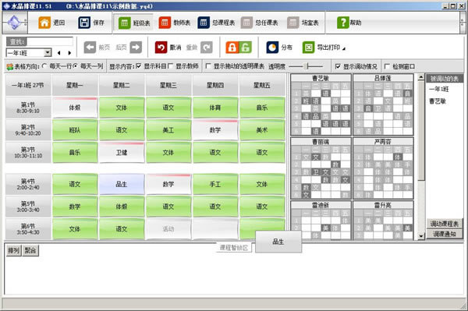The width and height of the screenshot is (468, 311).
Task: Go to next page with 后页 arrow
Action: point(136,47)
